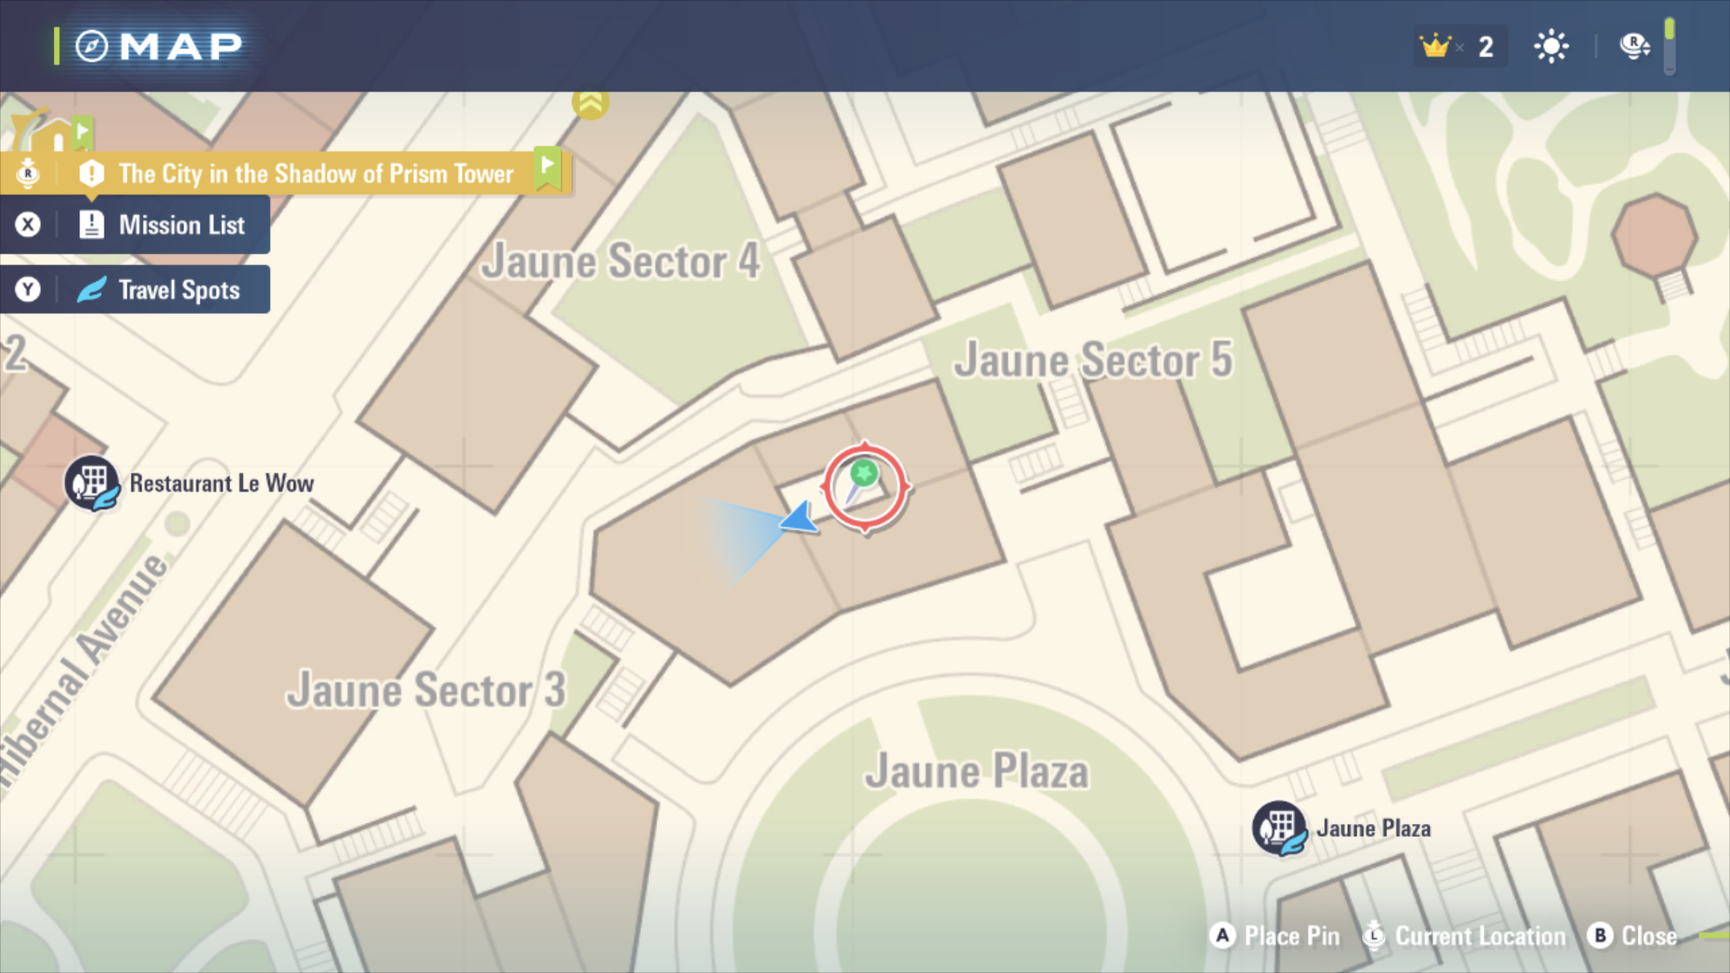Toggle the sun daytime icon
1730x973 pixels.
coord(1551,46)
